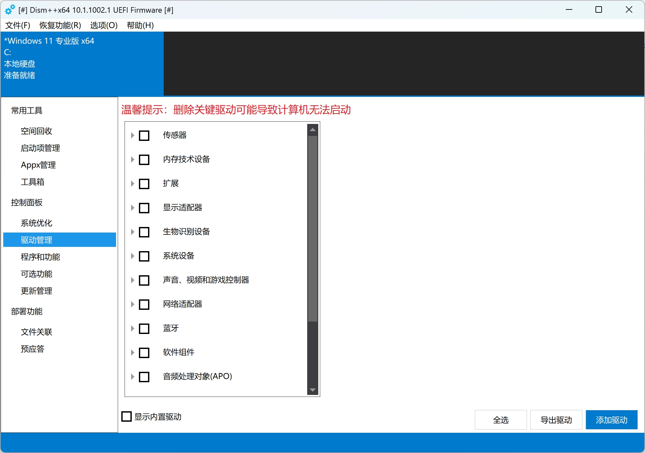The image size is (645, 453).
Task: Click the 显示适配器 label text
Action: tap(183, 207)
